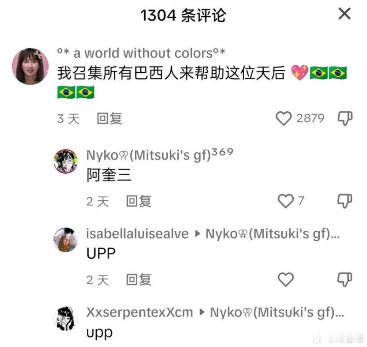Like isabellaluisealve's UPP reply

point(286,280)
